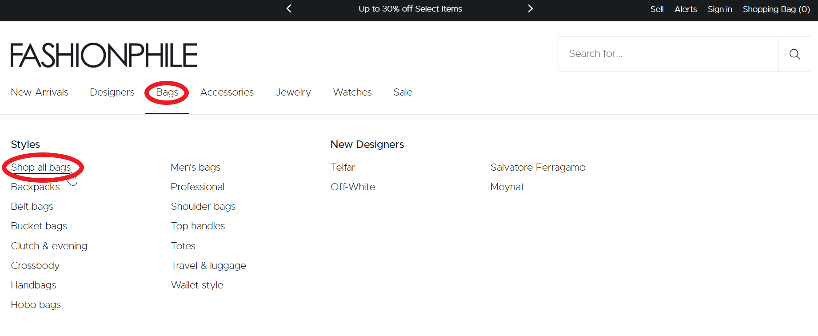Select Totes style

pos(183,246)
